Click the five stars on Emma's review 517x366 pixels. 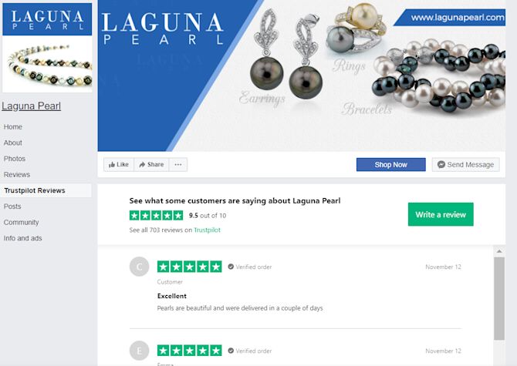[190, 351]
